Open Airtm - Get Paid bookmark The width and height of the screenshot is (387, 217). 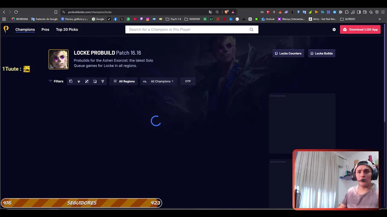coord(322,19)
